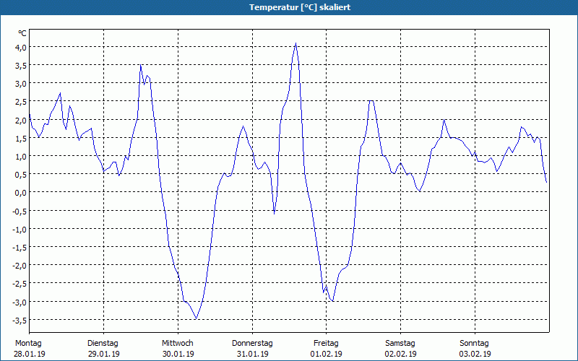The image size is (578, 361).
Task: Click the 2,5 axis value
Action: (21, 102)
